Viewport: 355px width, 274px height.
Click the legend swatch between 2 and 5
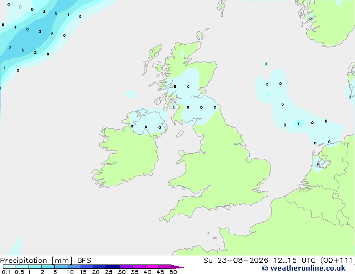(48, 267)
